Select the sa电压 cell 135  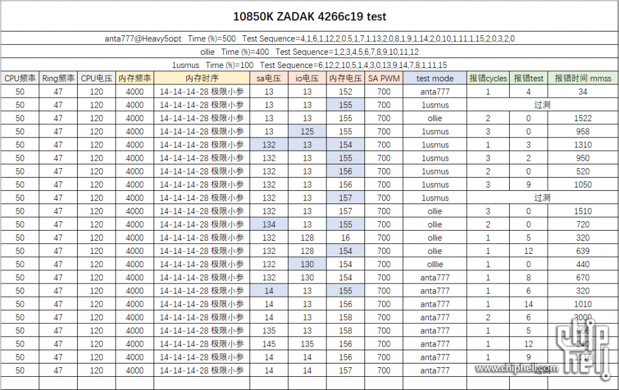(269, 331)
